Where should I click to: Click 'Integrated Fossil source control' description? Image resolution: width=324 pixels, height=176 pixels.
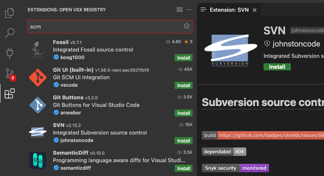(93, 50)
